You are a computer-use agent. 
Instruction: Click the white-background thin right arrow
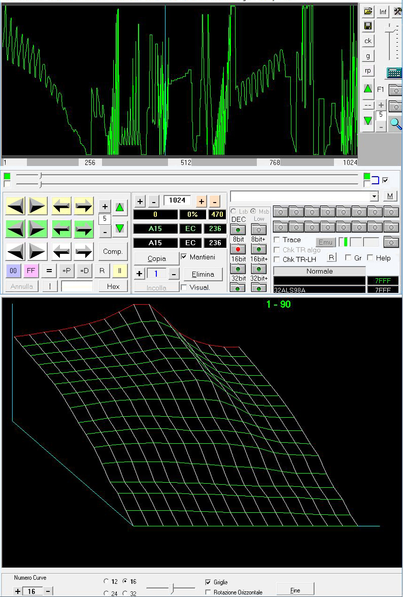pos(84,251)
